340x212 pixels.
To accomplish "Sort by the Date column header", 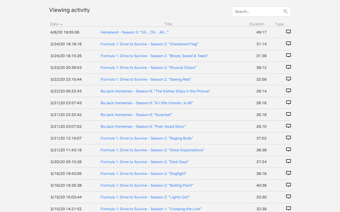I will pos(54,24).
